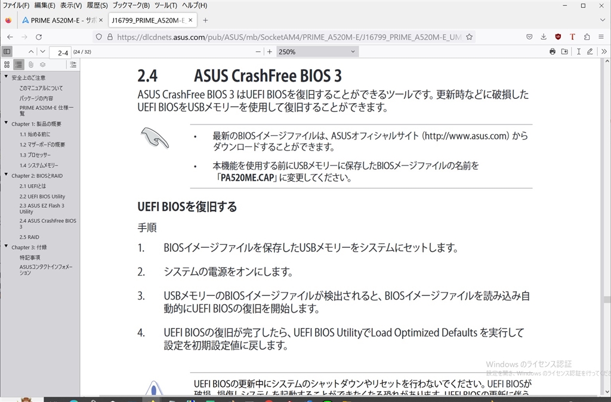Open the ブックマーク(B) menu
This screenshot has width=611, height=402.
[131, 5]
